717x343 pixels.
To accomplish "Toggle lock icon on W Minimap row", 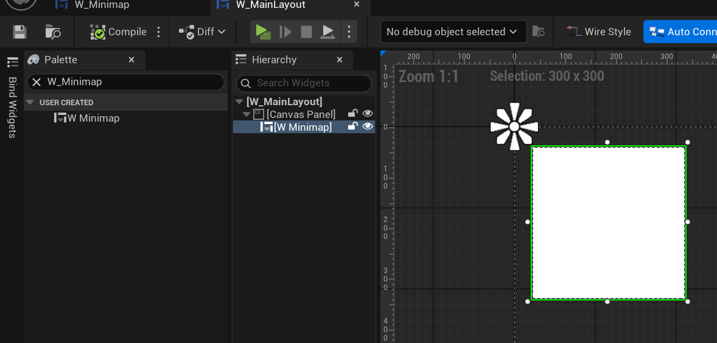I will pos(352,126).
